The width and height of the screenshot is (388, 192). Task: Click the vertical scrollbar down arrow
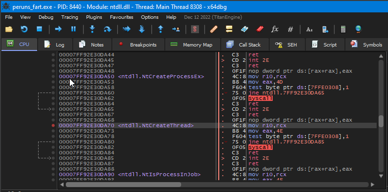[x=381, y=176]
